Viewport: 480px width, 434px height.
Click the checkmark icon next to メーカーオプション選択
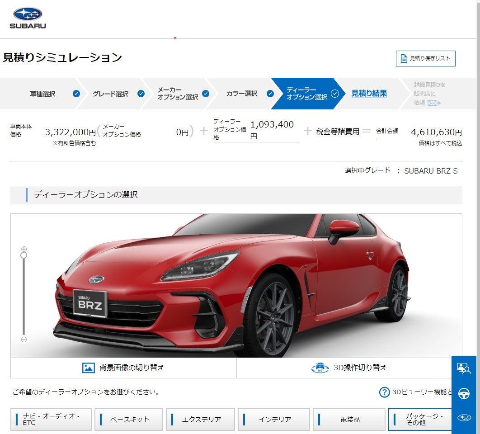206,94
